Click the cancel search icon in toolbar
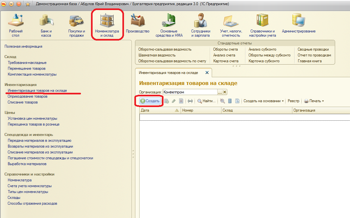The height and width of the screenshot is (218, 350). (x=222, y=101)
